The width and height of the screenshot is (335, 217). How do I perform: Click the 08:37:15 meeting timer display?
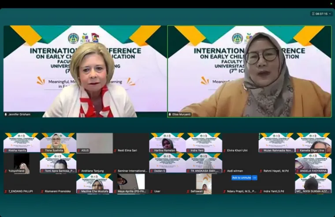[322, 14]
